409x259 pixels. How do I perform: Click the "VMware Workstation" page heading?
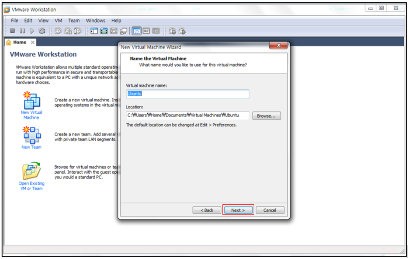pos(43,54)
